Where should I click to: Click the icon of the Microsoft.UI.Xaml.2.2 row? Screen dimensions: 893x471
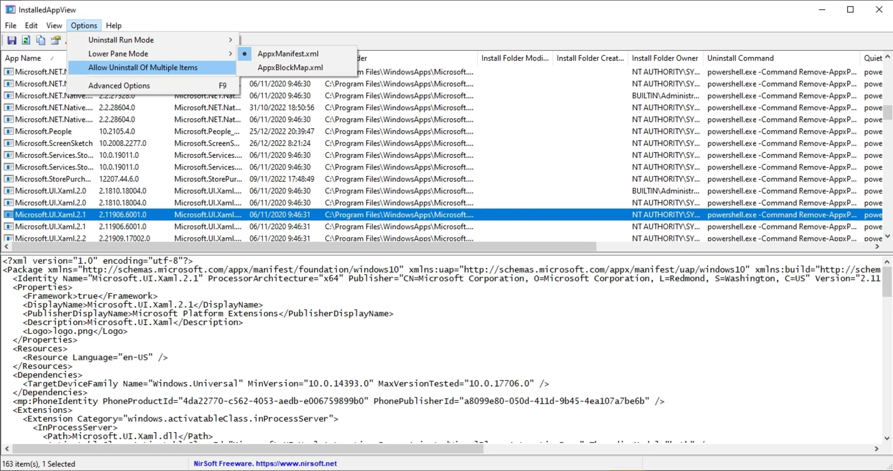(x=9, y=238)
